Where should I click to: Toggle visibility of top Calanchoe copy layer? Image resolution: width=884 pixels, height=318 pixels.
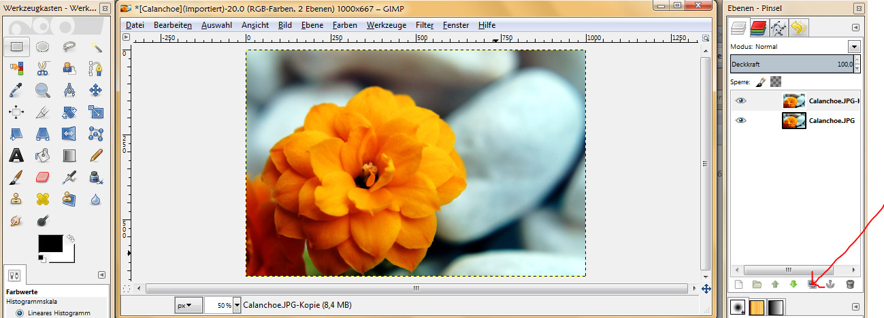pyautogui.click(x=741, y=101)
